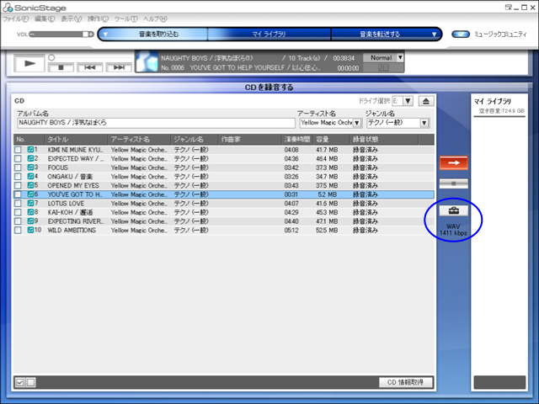Select EXPECTING RIVER track row title

(76, 221)
